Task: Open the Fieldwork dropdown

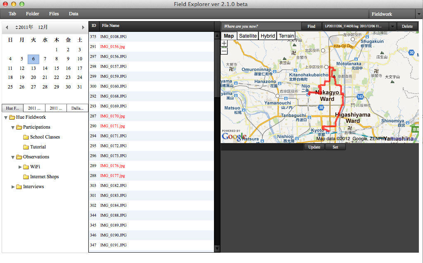Action: tap(419, 14)
